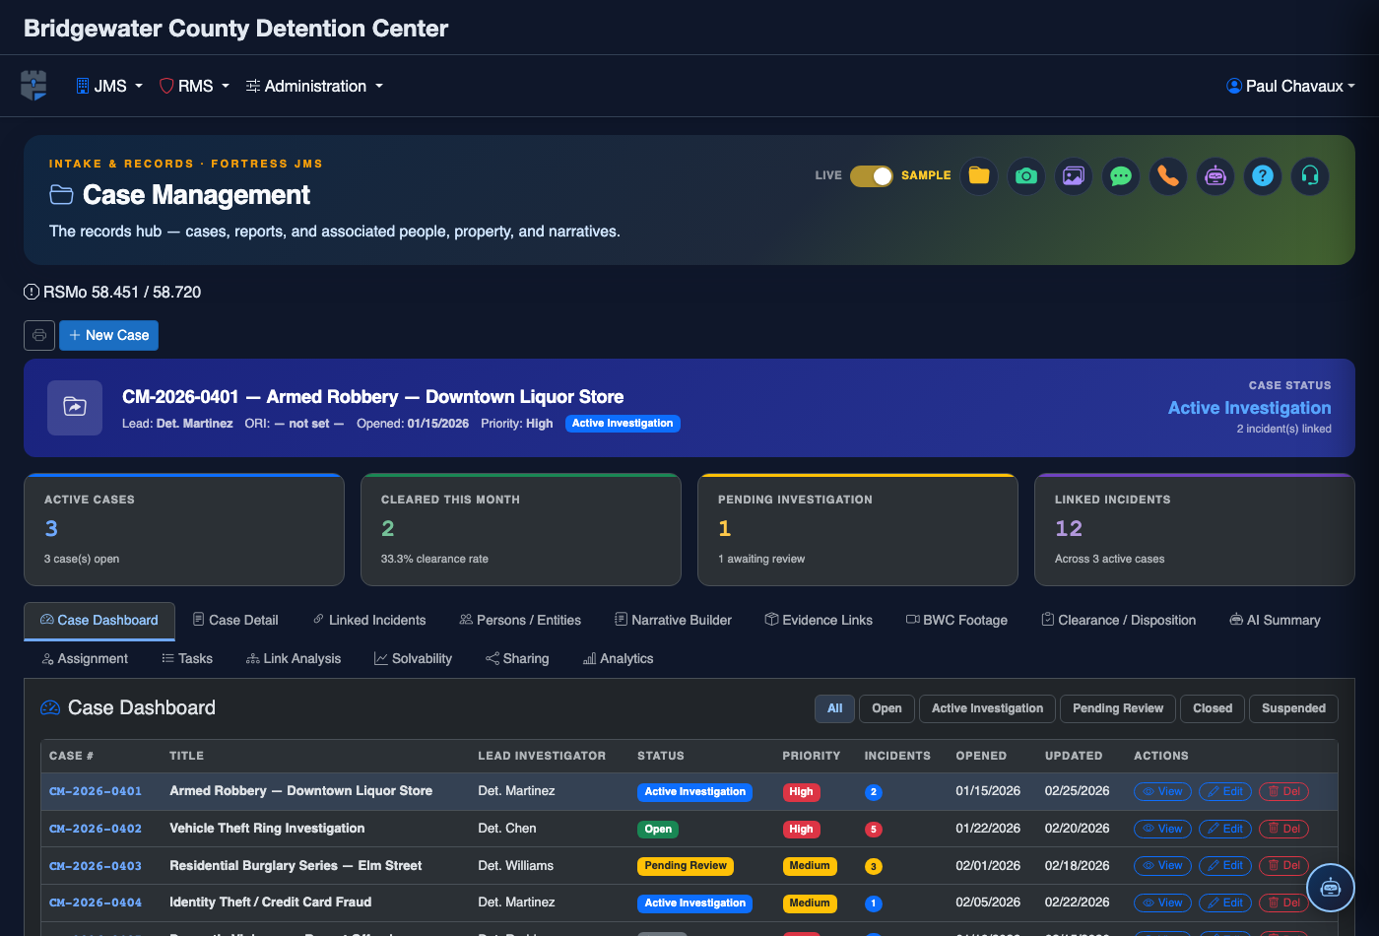
Task: Open the Solvability tab
Action: [x=413, y=659]
